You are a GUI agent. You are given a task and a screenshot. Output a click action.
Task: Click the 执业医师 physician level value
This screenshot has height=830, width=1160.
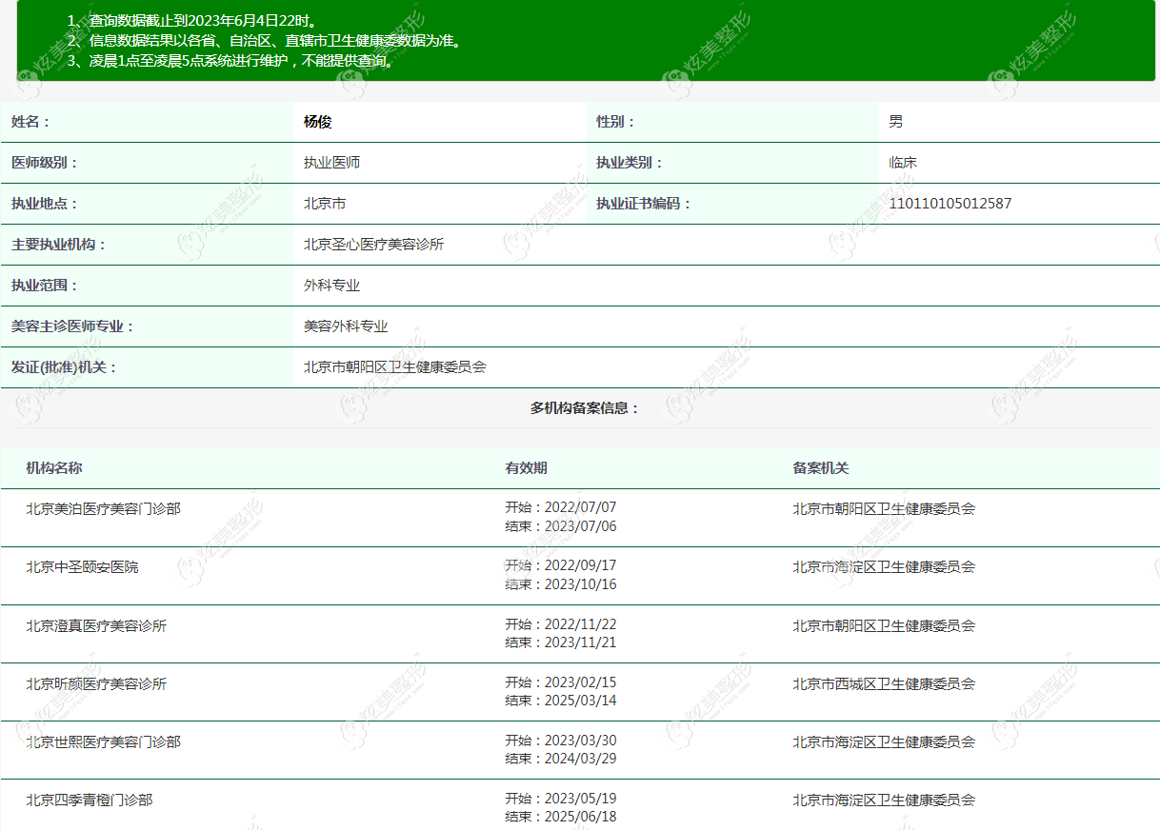point(331,163)
